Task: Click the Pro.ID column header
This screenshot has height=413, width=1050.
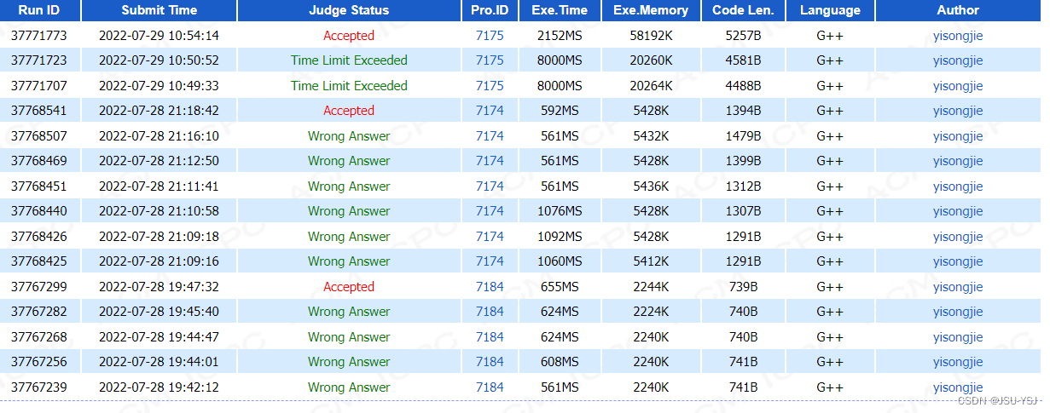Action: tap(490, 10)
